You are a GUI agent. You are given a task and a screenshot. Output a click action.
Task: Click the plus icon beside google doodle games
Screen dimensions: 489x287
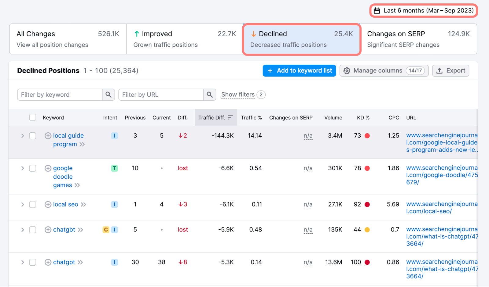(x=48, y=168)
